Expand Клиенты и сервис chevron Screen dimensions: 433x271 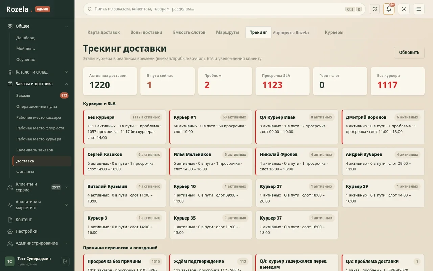(x=66, y=187)
